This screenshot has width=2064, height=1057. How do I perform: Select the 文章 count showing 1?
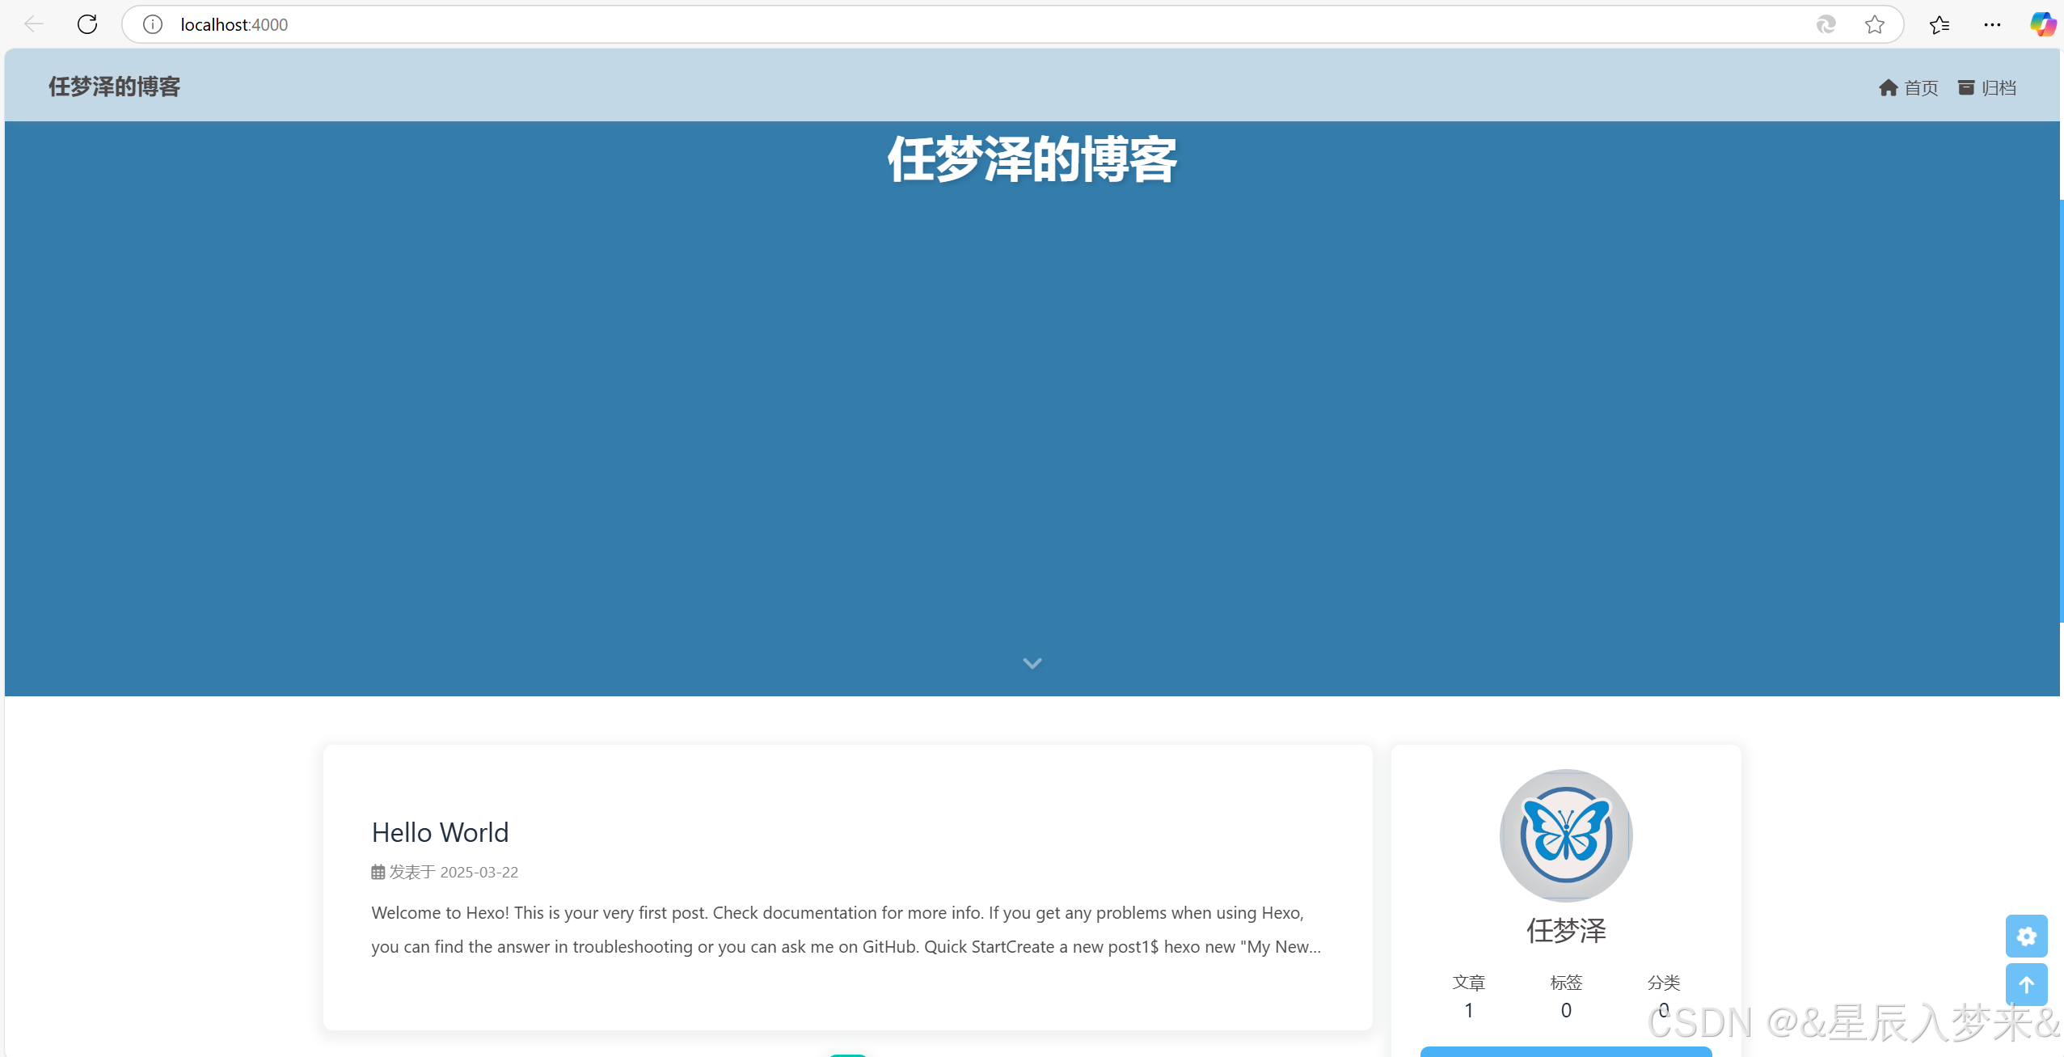(1469, 1009)
